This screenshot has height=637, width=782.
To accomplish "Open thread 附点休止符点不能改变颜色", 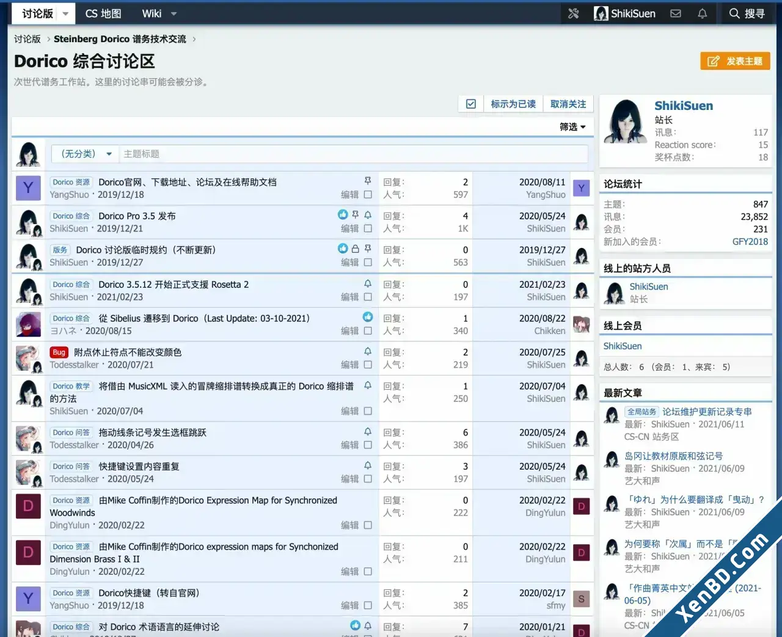I will click(128, 352).
